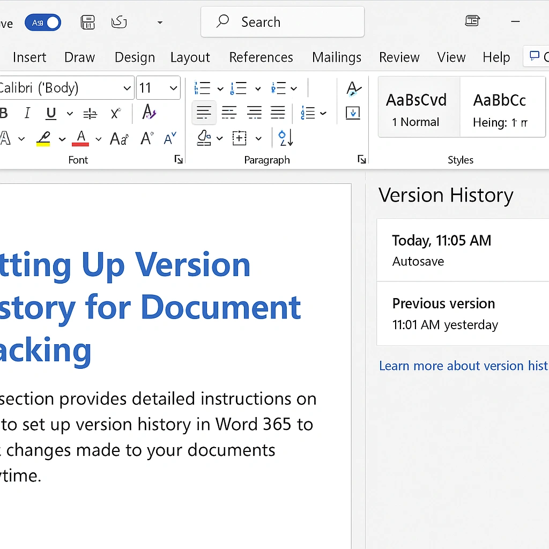Click the down-arrow box icon beside Paragraph group
The width and height of the screenshot is (549, 549).
(x=353, y=113)
